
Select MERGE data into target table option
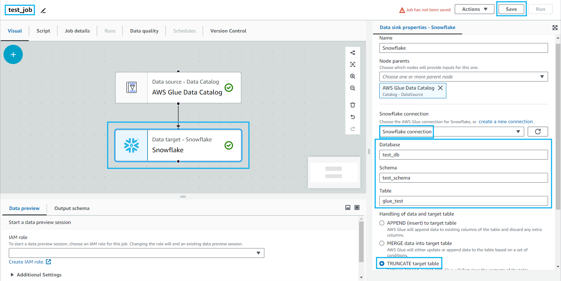382,243
